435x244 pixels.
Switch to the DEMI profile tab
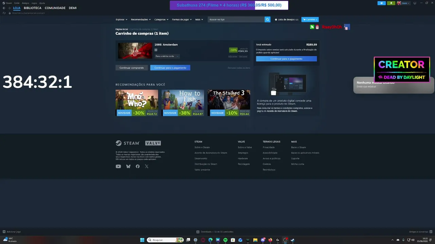click(x=73, y=8)
